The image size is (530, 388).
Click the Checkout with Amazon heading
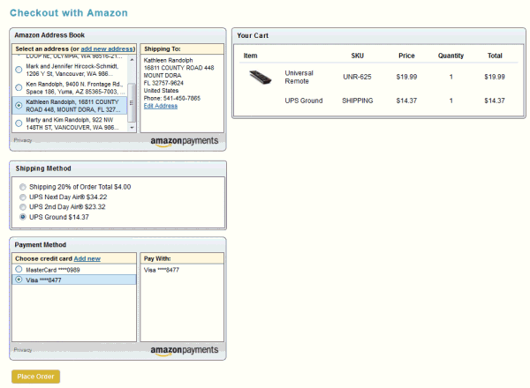click(x=69, y=13)
